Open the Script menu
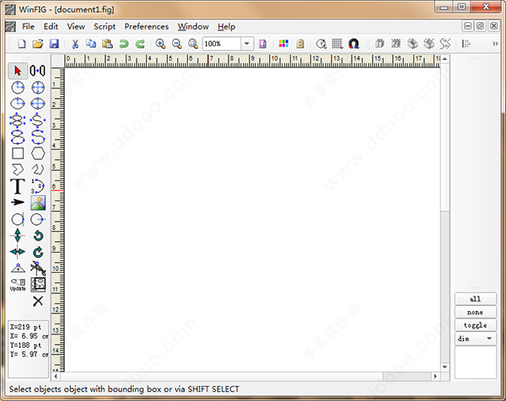Screen dimensions: 506x401 click(x=105, y=26)
